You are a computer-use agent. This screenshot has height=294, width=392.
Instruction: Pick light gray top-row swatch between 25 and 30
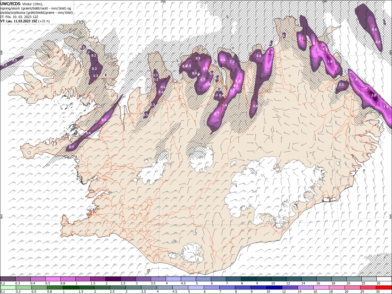[369, 279]
